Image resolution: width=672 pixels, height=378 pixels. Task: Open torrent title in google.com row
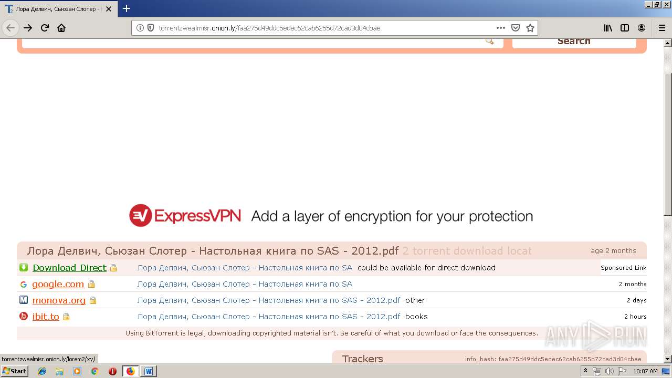pos(245,284)
